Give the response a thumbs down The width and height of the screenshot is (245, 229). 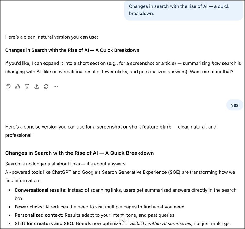coord(27,87)
